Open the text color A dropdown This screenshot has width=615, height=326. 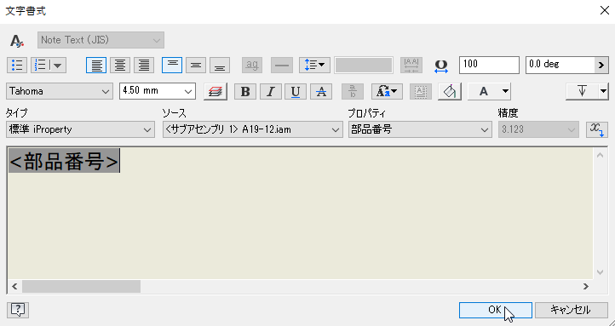click(489, 92)
